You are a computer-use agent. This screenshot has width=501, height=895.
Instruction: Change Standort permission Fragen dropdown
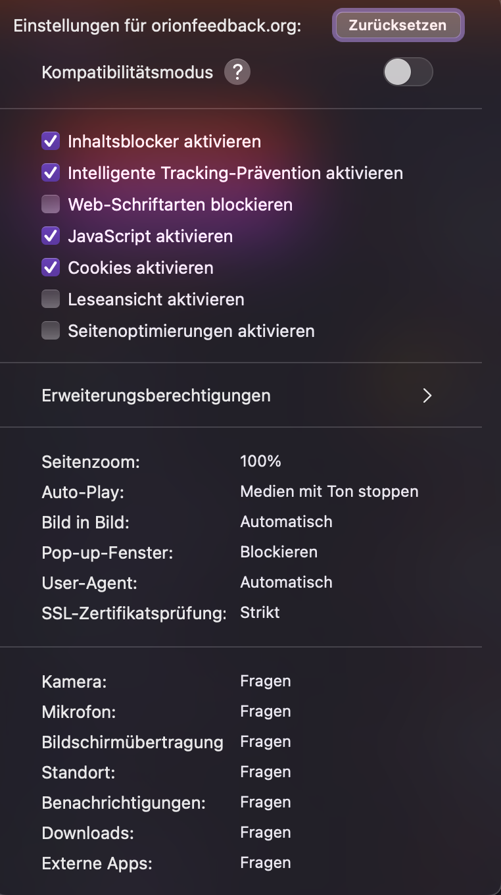pyautogui.click(x=266, y=772)
